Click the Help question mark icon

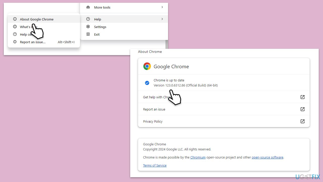tap(88, 19)
